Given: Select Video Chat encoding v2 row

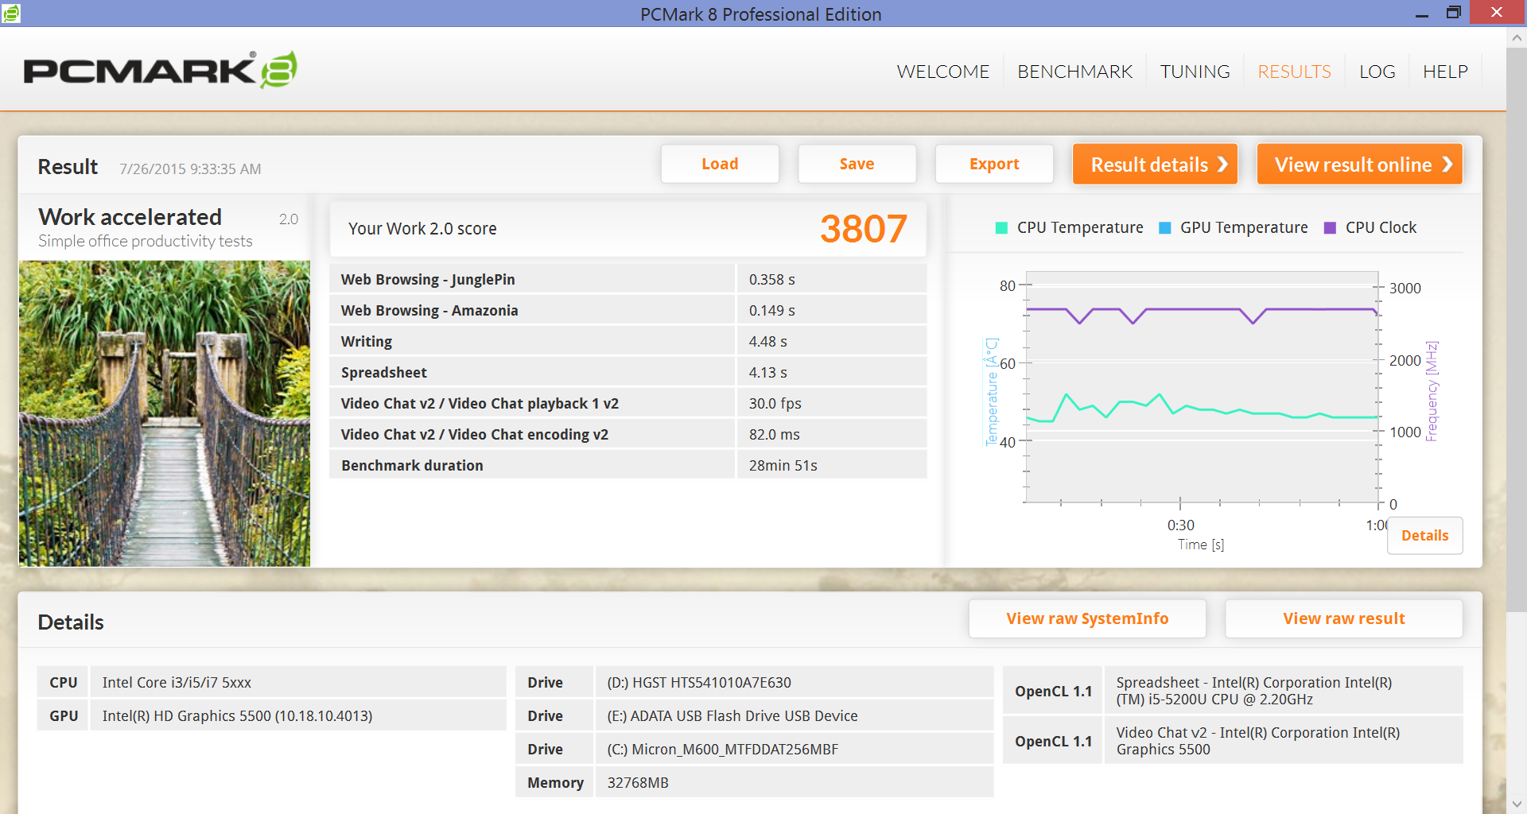Looking at the screenshot, I should (628, 434).
